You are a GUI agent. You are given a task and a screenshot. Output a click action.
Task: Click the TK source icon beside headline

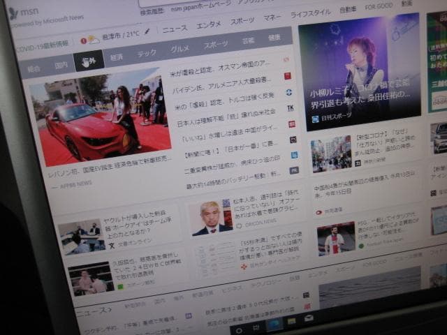pos(290,108)
